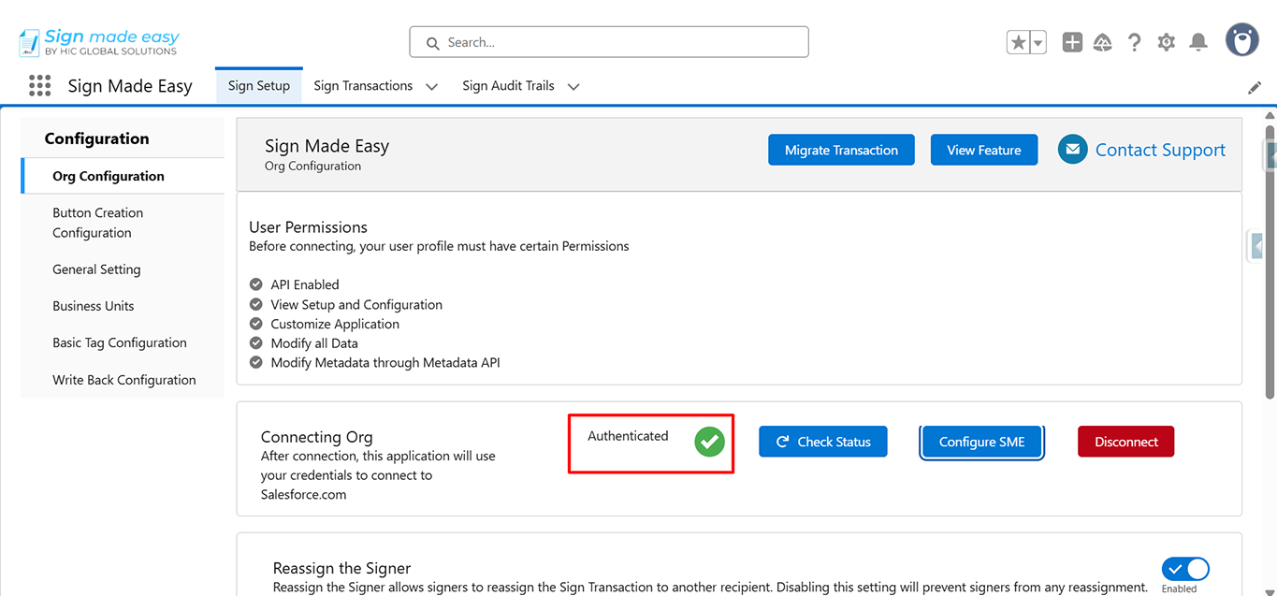Click the global actions plus icon
1277x596 pixels.
coord(1072,42)
